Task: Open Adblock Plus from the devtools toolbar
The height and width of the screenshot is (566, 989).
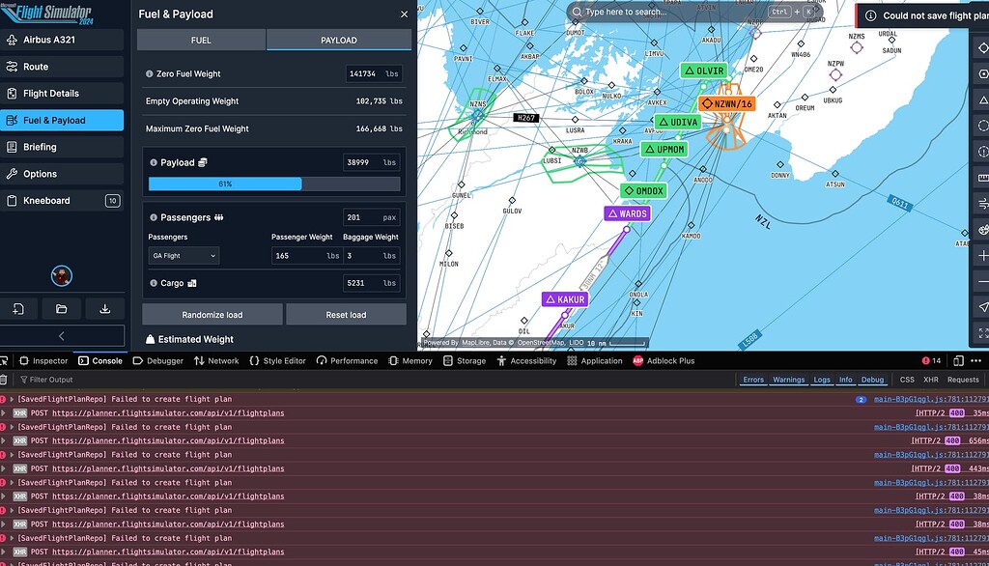Action: [664, 360]
